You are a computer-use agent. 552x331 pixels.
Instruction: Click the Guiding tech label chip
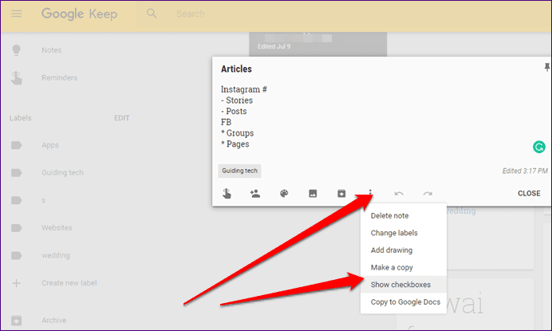[x=240, y=171]
